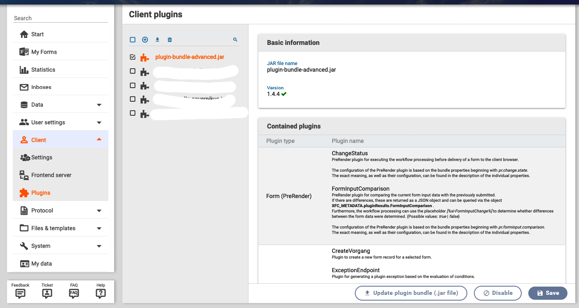Open the FAQ icon
This screenshot has width=579, height=308.
tap(74, 293)
